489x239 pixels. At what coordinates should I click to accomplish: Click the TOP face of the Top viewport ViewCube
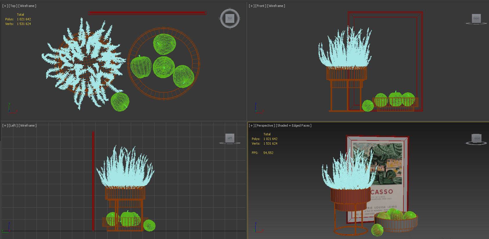pos(230,18)
